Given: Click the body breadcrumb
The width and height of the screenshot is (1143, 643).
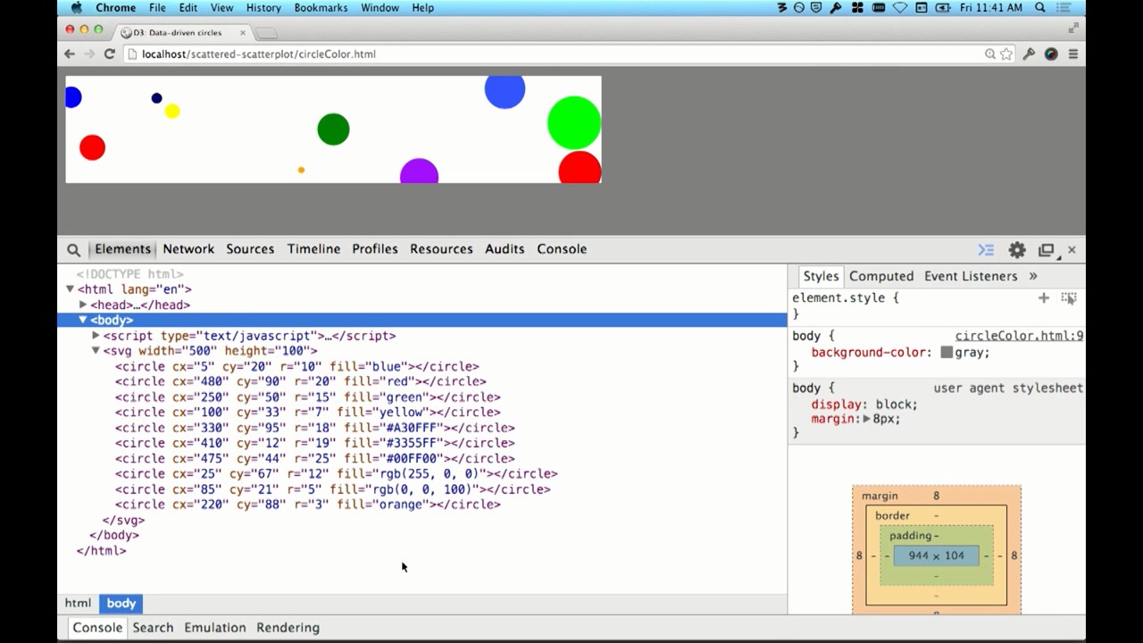Looking at the screenshot, I should pos(121,604).
